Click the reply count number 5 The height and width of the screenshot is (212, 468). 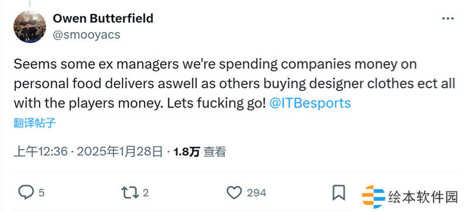[x=42, y=193]
